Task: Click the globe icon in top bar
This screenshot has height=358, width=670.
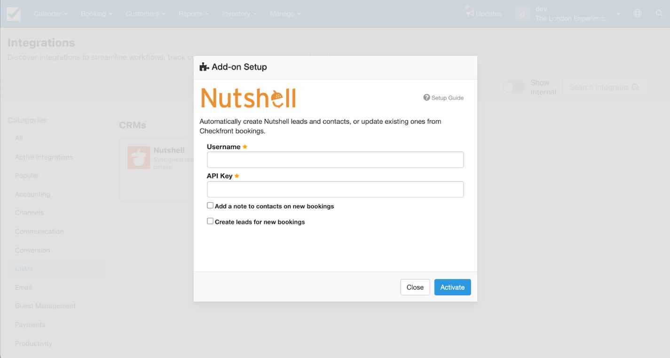Action: pyautogui.click(x=638, y=14)
